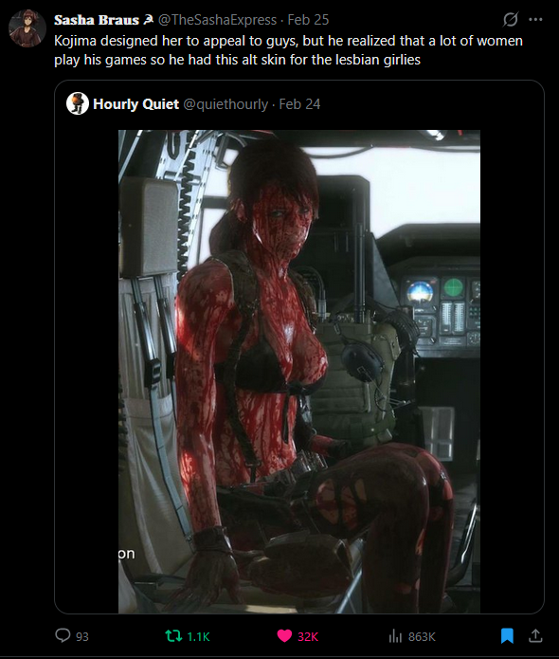Open Hourly Quiet round avatar

pos(78,103)
